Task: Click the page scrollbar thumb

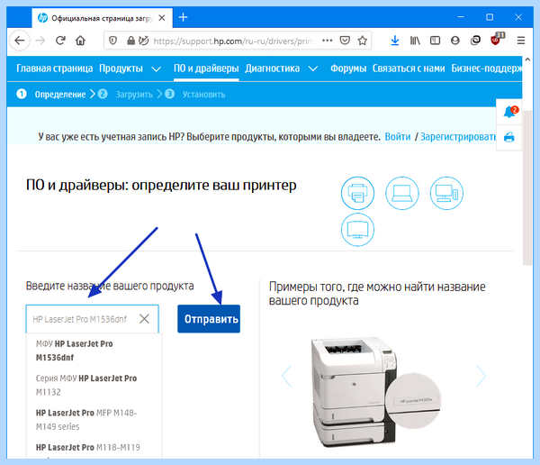Action: (527, 188)
